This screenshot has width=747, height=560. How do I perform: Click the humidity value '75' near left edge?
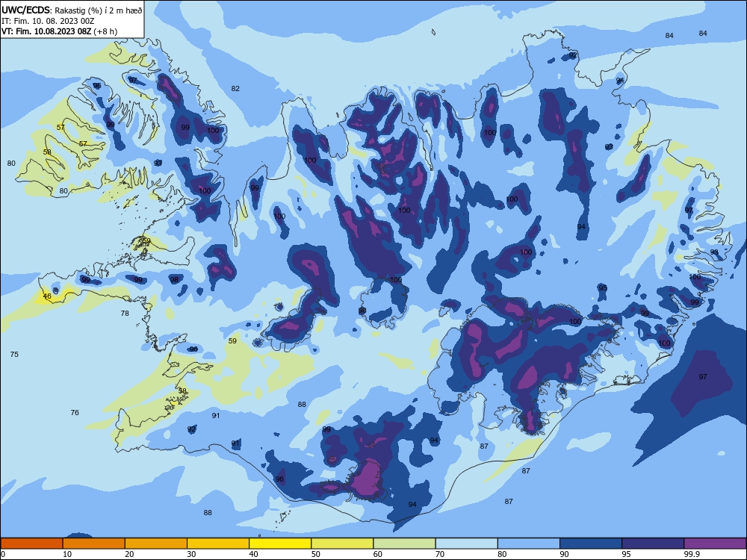click(14, 354)
